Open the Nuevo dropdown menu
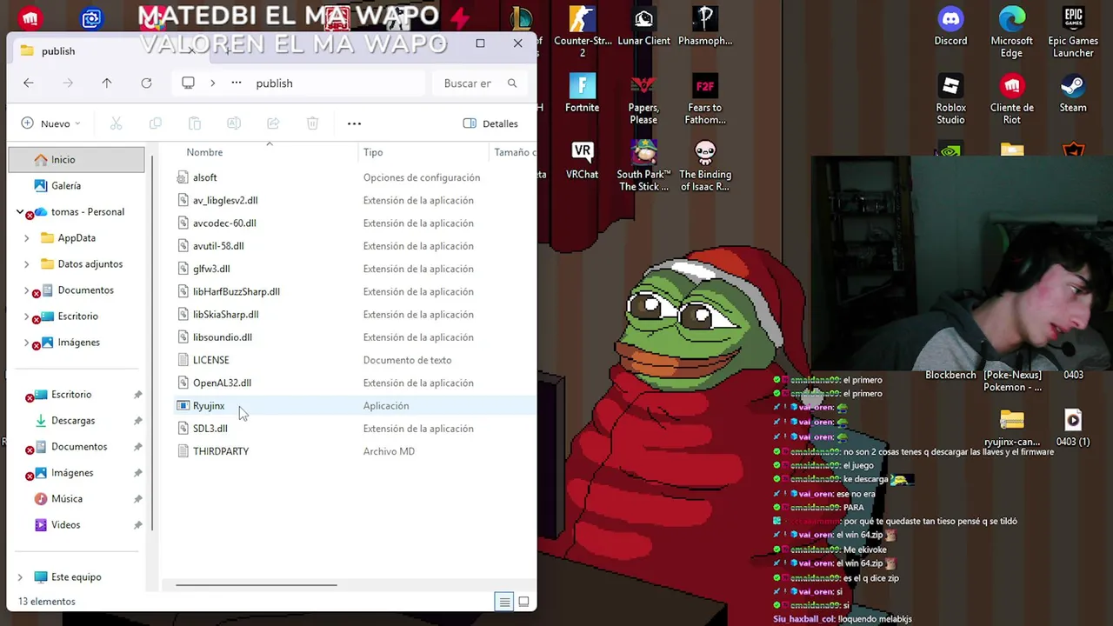The image size is (1113, 626). [x=50, y=123]
